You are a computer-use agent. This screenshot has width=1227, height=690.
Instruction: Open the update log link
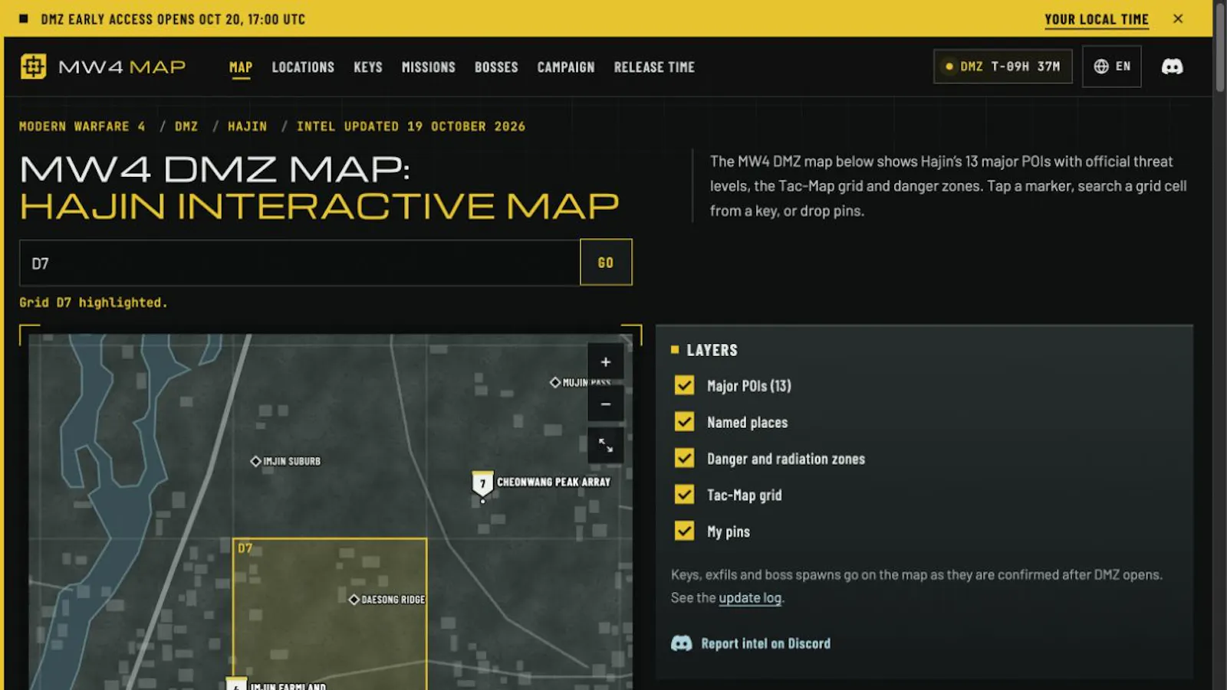(x=750, y=598)
